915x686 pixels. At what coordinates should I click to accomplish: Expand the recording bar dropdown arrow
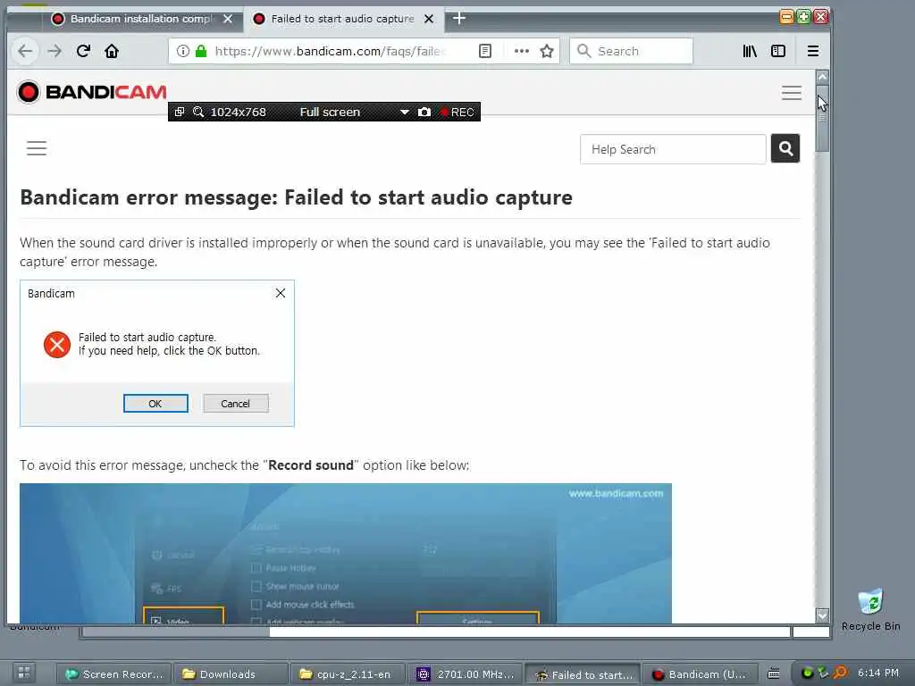pyautogui.click(x=405, y=112)
